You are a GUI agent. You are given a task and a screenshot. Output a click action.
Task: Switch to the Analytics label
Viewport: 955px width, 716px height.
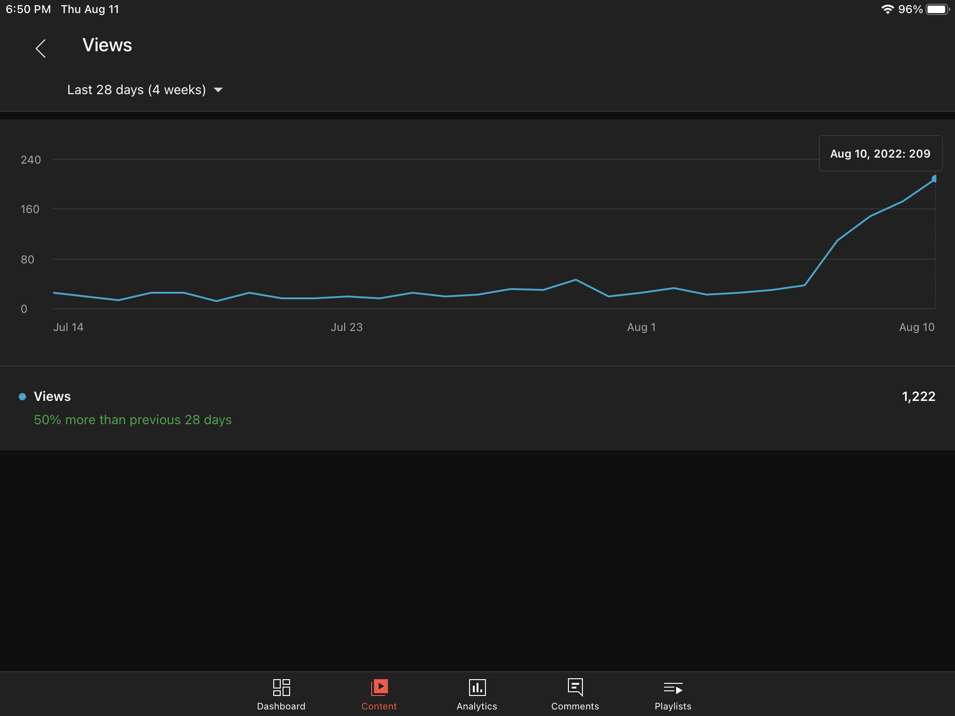[x=477, y=706]
